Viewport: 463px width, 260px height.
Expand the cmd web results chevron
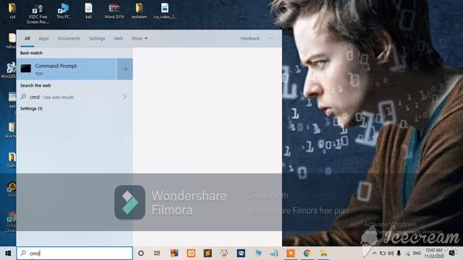[124, 97]
